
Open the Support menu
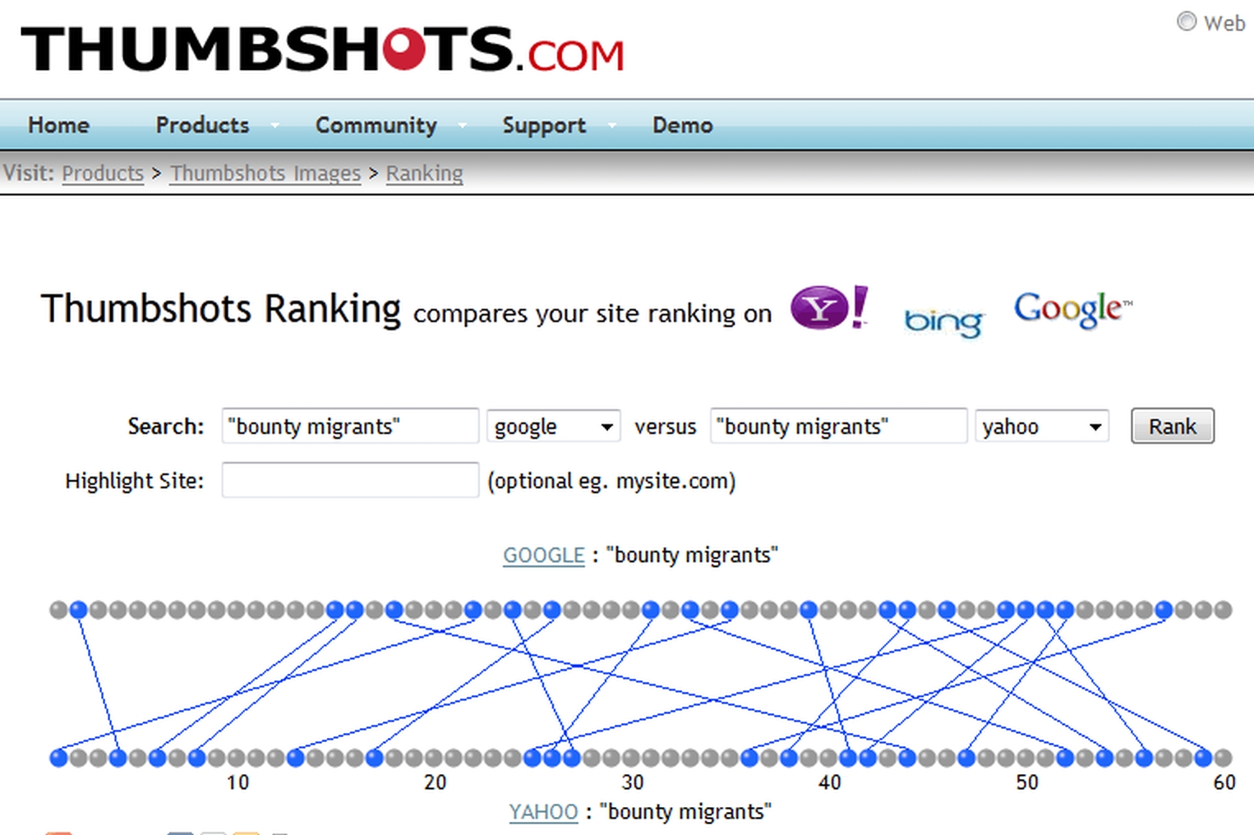pos(544,125)
